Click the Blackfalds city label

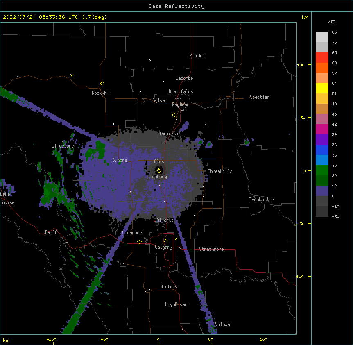coord(181,91)
